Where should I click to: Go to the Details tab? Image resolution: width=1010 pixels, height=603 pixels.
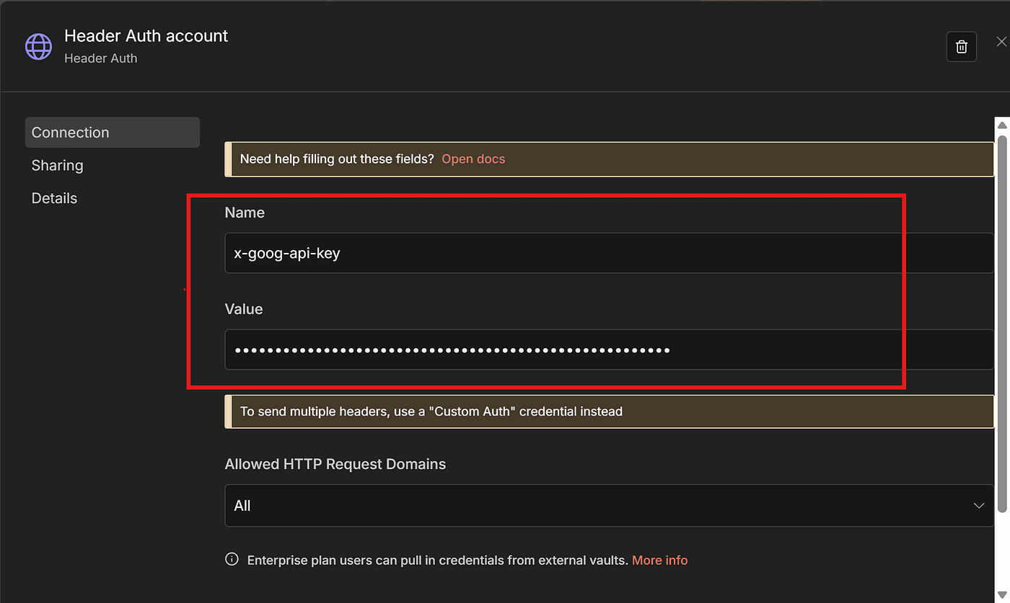pos(54,198)
